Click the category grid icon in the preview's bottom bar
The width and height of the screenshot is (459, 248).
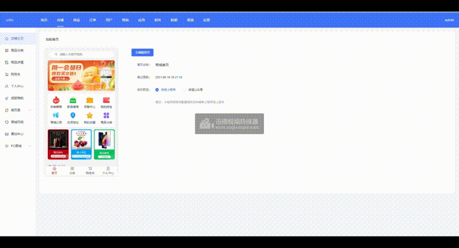click(x=72, y=169)
